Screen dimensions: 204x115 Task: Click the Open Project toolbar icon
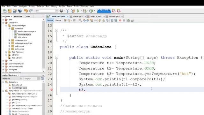(15, 11)
